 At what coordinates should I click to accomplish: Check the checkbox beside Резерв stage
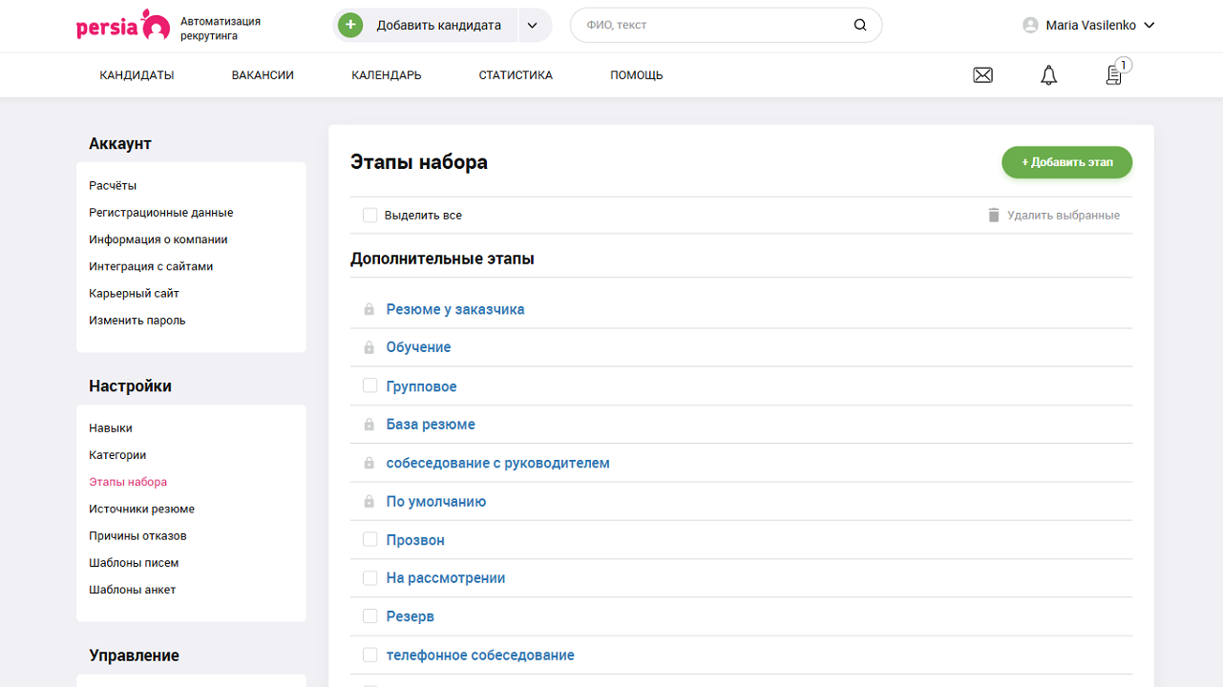coord(369,615)
